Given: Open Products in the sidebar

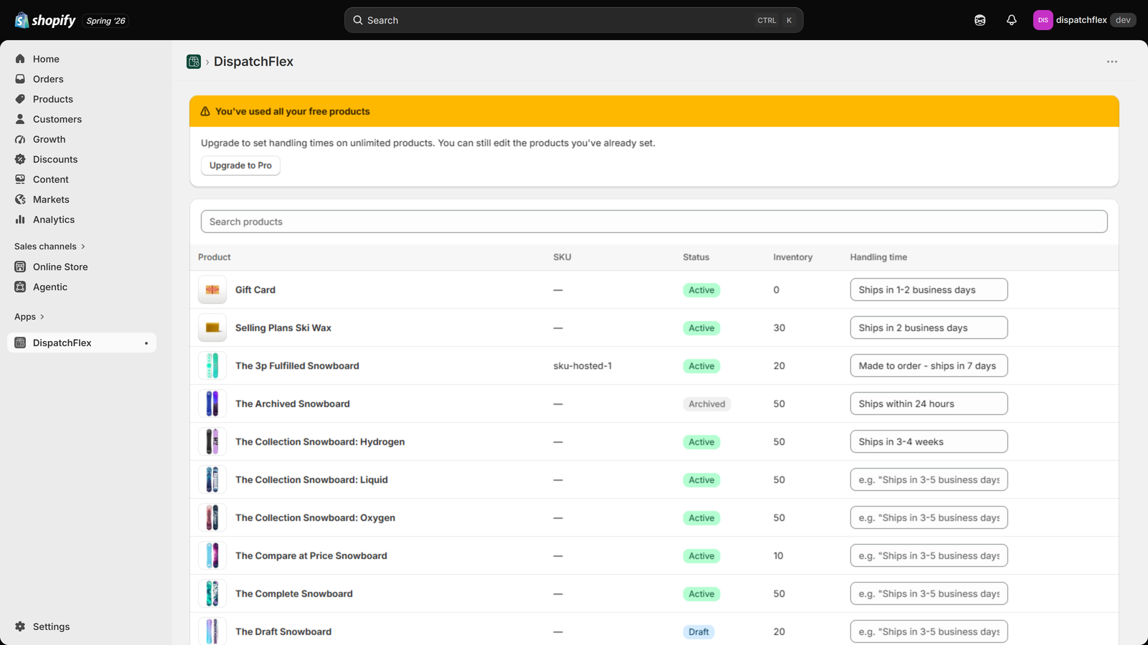Looking at the screenshot, I should tap(82, 99).
